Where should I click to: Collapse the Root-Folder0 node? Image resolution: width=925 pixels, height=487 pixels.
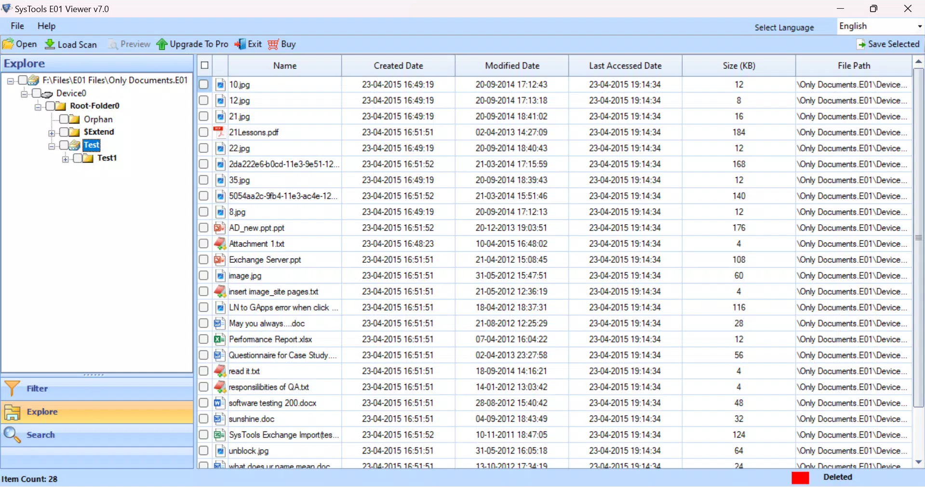pyautogui.click(x=38, y=107)
